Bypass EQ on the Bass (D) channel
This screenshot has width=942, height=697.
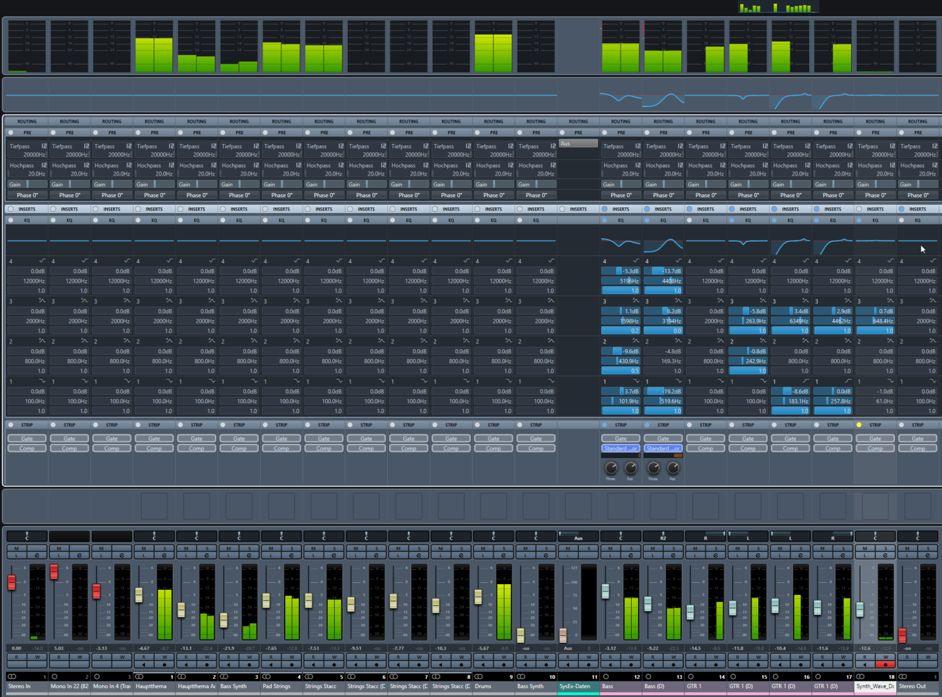pos(647,221)
